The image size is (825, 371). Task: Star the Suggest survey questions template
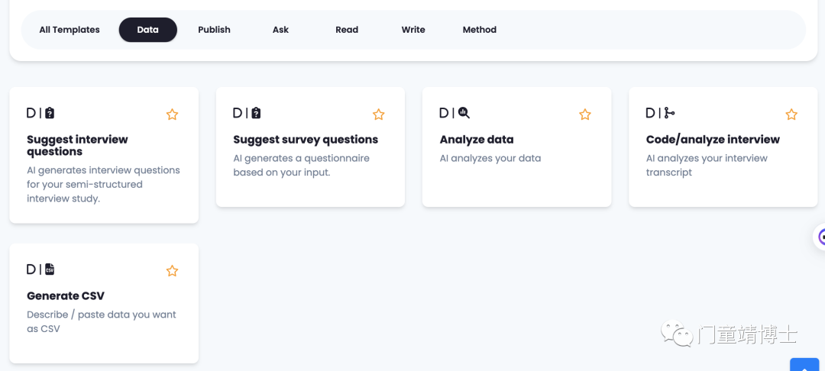(378, 115)
